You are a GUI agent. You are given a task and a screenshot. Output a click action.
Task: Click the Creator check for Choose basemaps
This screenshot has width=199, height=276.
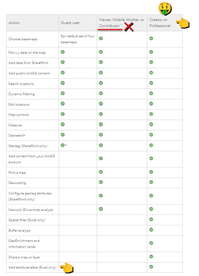coord(151,38)
